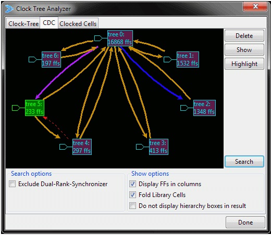Open the Clocked Cells tab
271x235 pixels.
pos(78,24)
